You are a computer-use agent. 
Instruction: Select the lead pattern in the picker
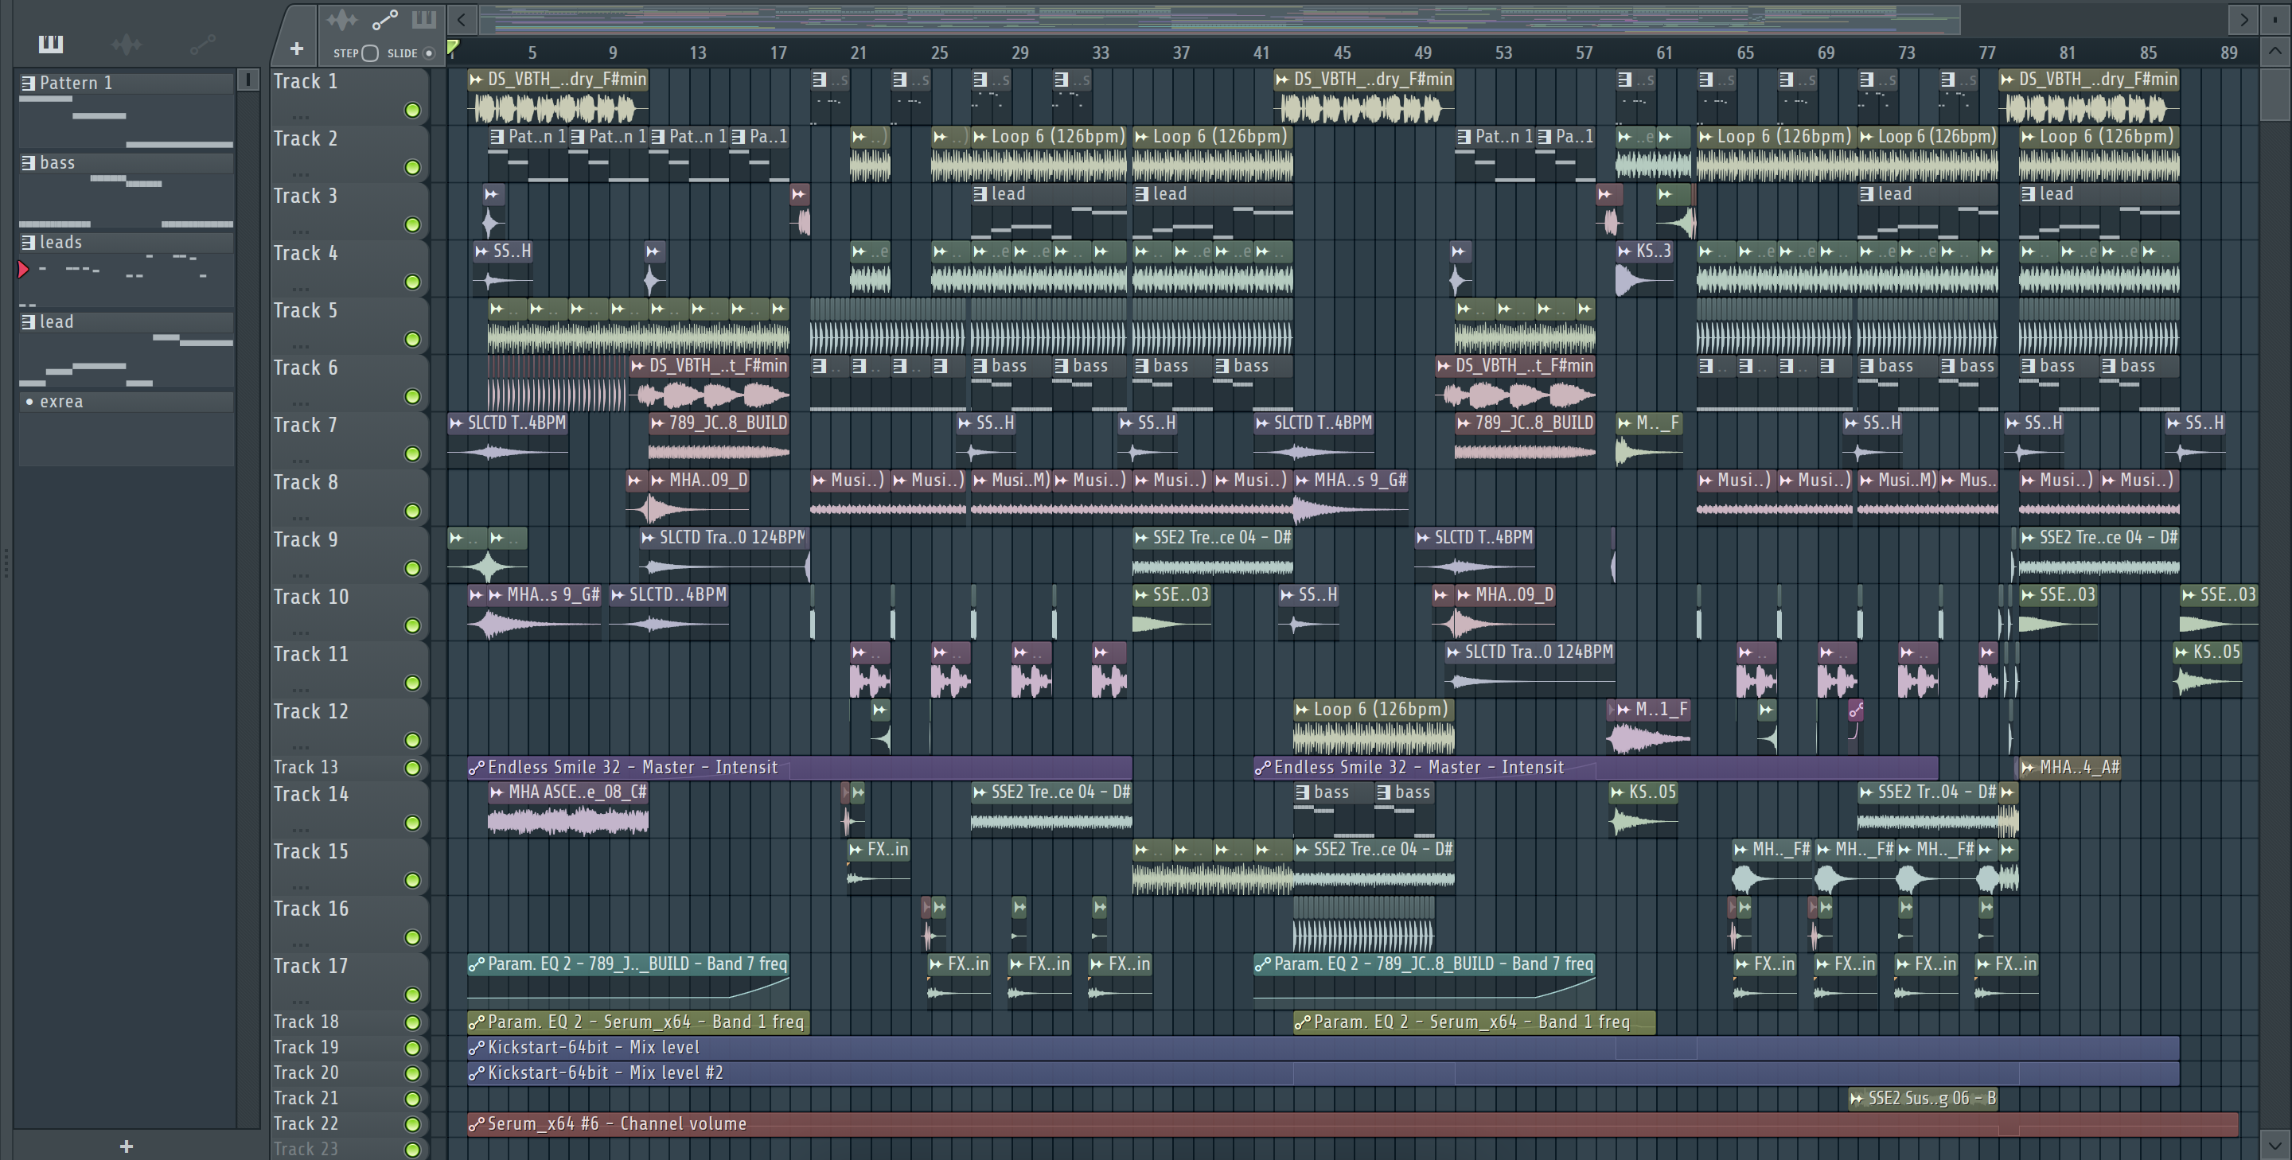127,322
